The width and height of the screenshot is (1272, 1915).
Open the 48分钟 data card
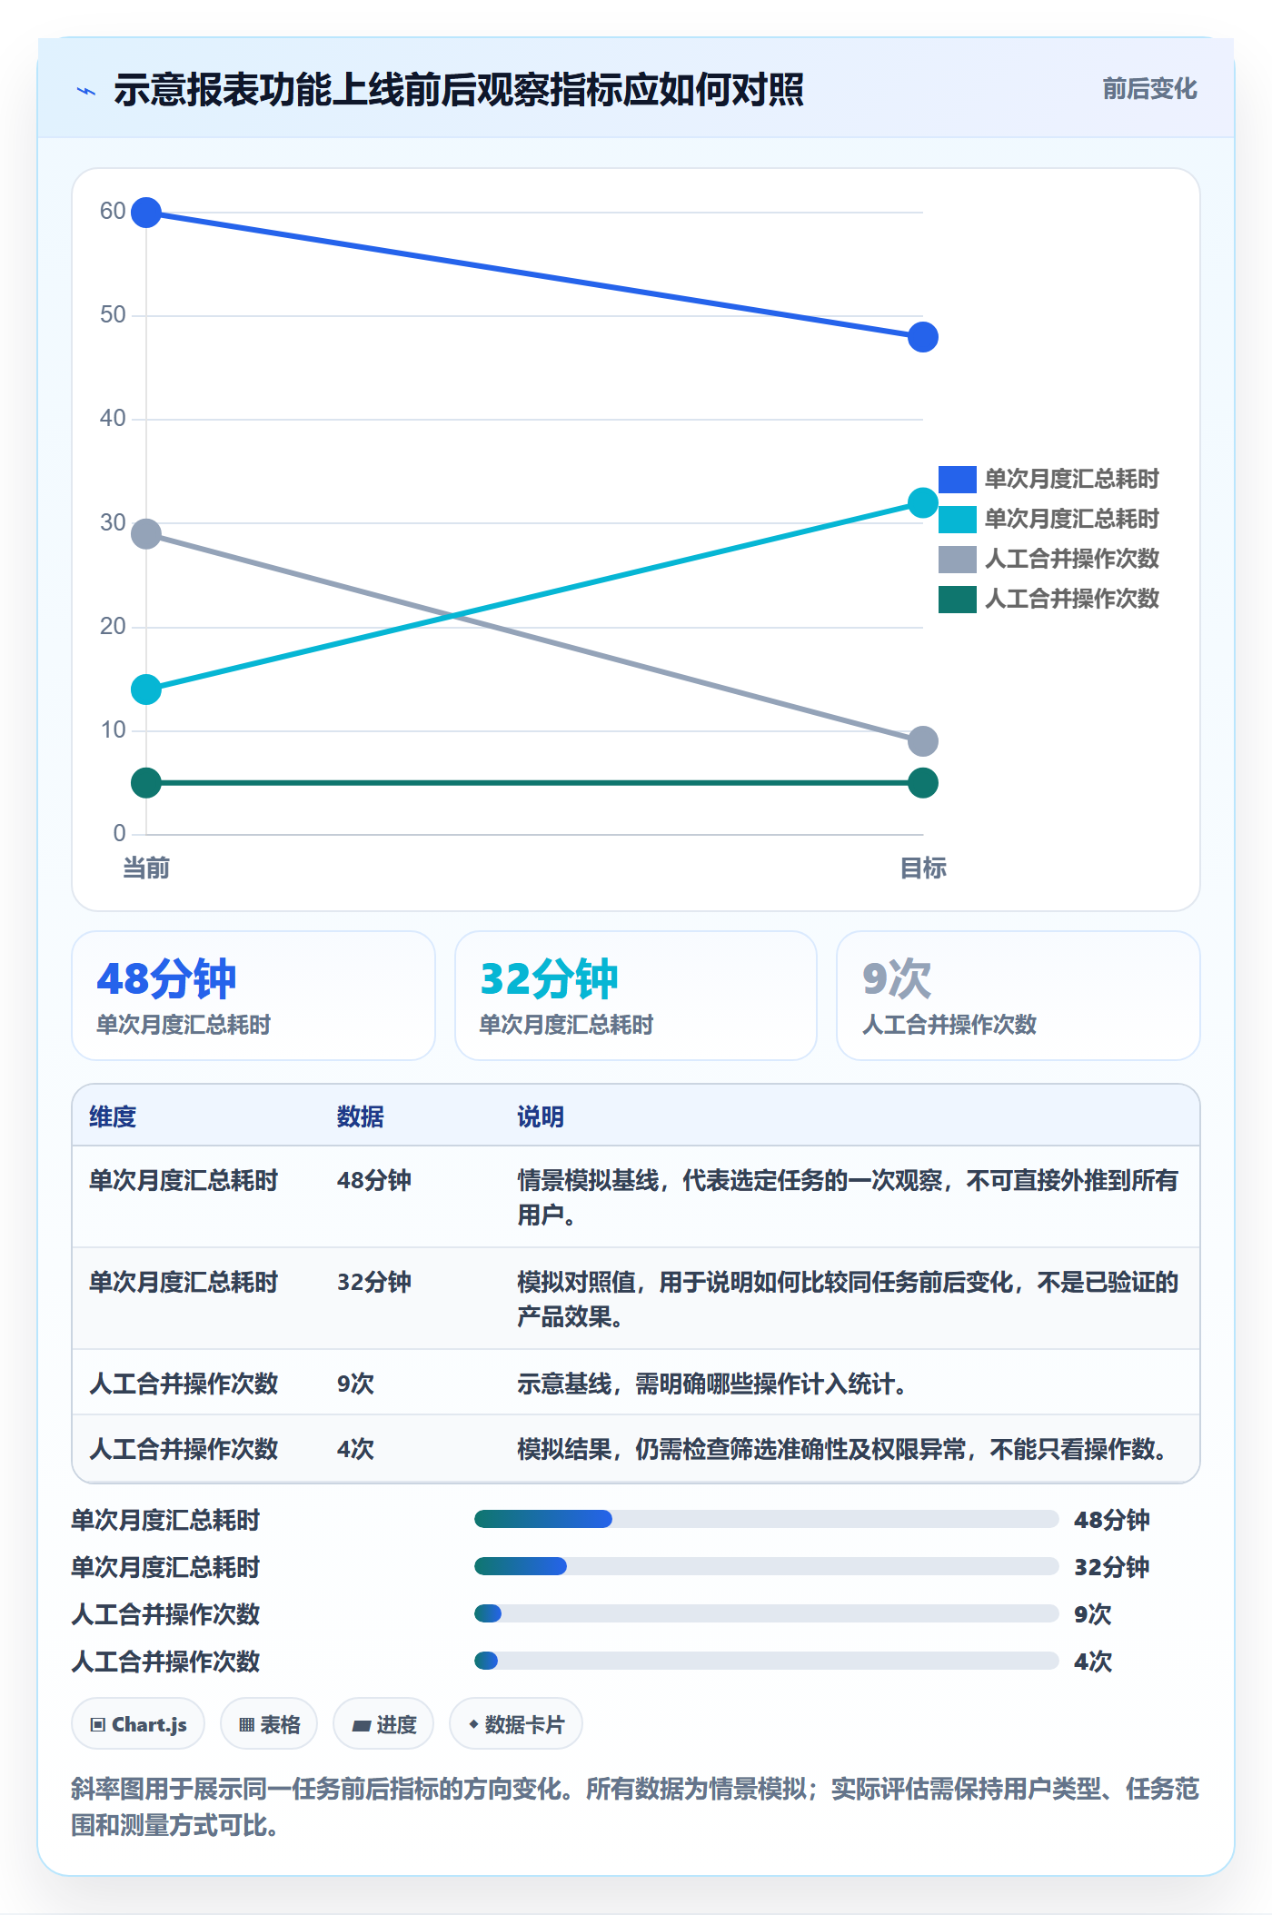[x=253, y=996]
